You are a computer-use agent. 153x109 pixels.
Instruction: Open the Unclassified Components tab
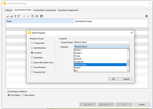tap(44, 10)
